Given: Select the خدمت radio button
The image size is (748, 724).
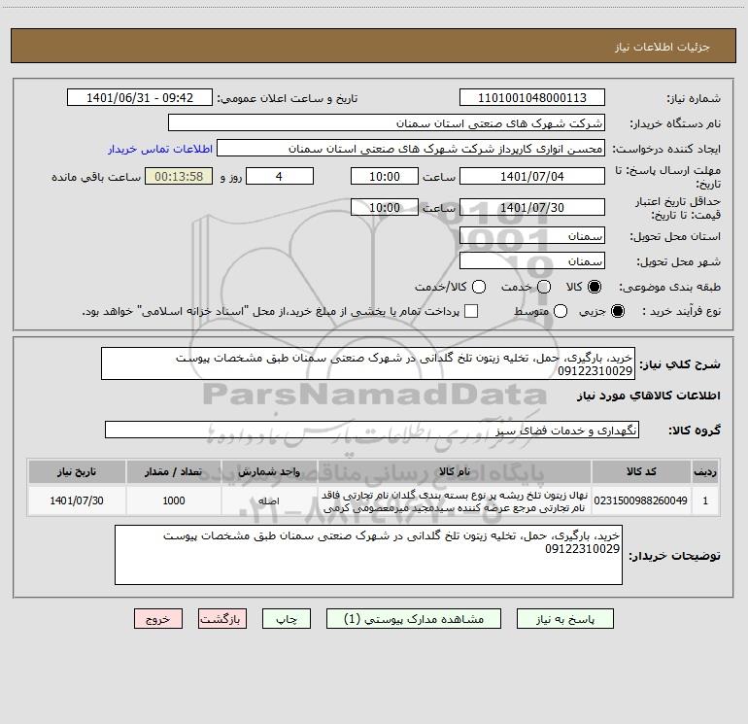Looking at the screenshot, I should click(x=544, y=287).
